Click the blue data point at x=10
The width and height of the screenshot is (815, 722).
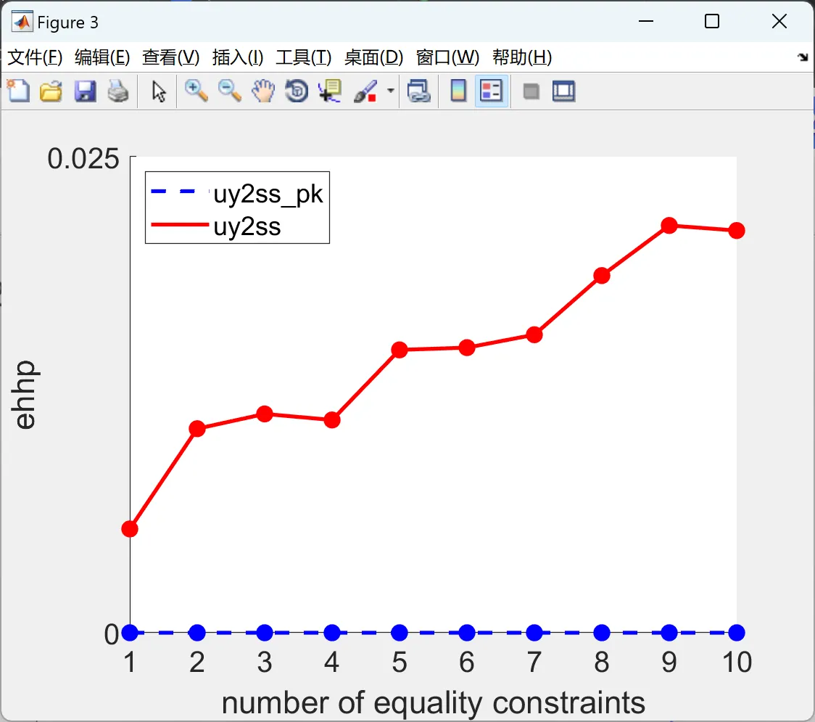point(737,633)
